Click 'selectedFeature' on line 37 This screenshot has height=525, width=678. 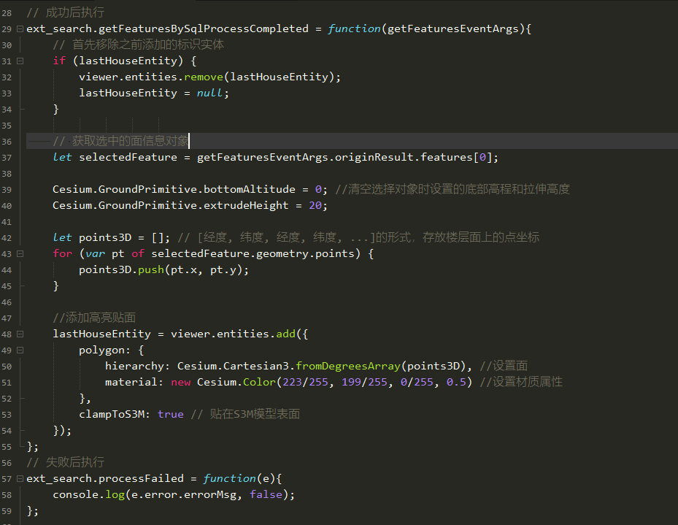[x=128, y=158]
